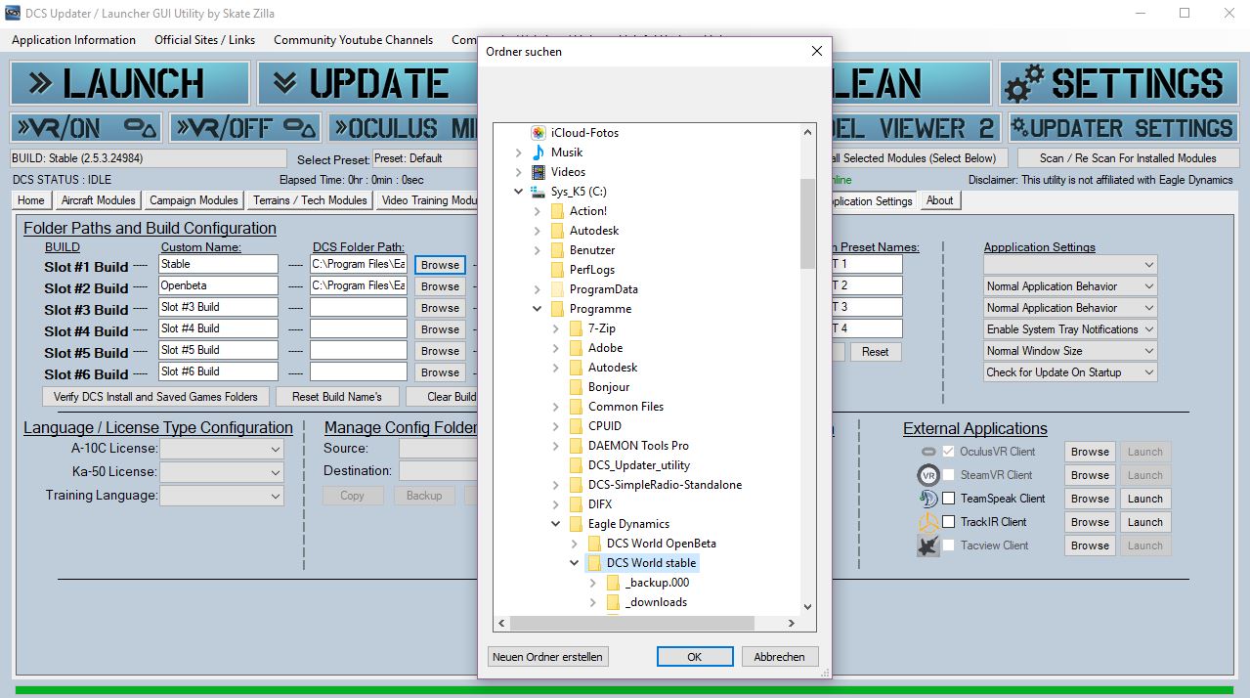Expand the DCS World OpenBeta node
This screenshot has height=698, width=1250.
[574, 544]
